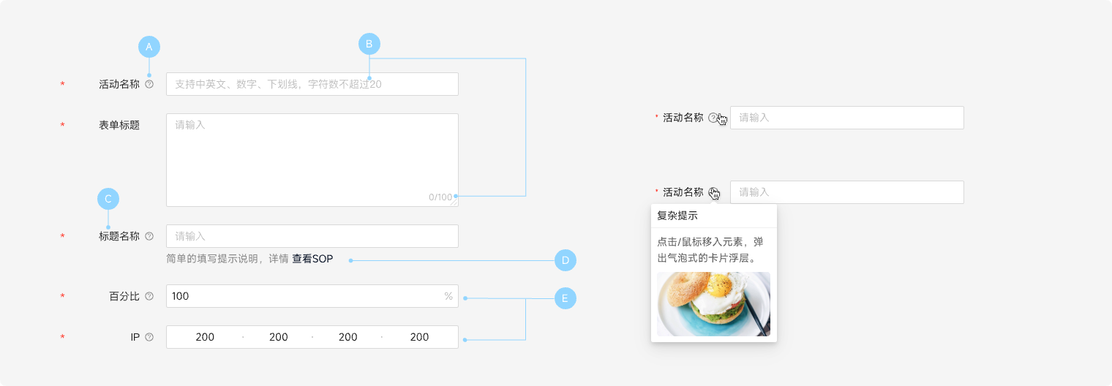Click the help icon next to the IP label
This screenshot has width=1112, height=386.
point(149,337)
